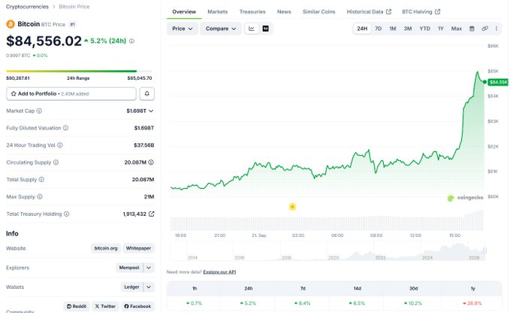Click Explore our API link

(x=219, y=272)
